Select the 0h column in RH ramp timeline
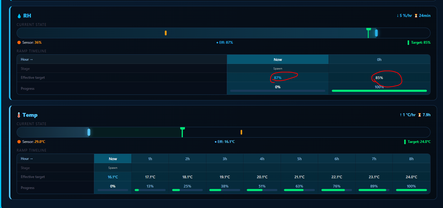 (x=379, y=59)
